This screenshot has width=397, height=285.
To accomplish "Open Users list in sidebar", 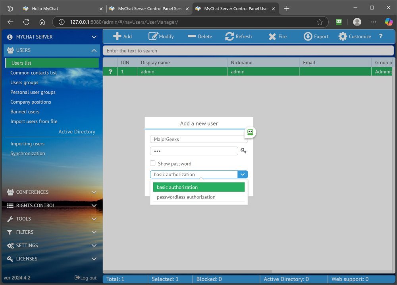I will pos(52,63).
